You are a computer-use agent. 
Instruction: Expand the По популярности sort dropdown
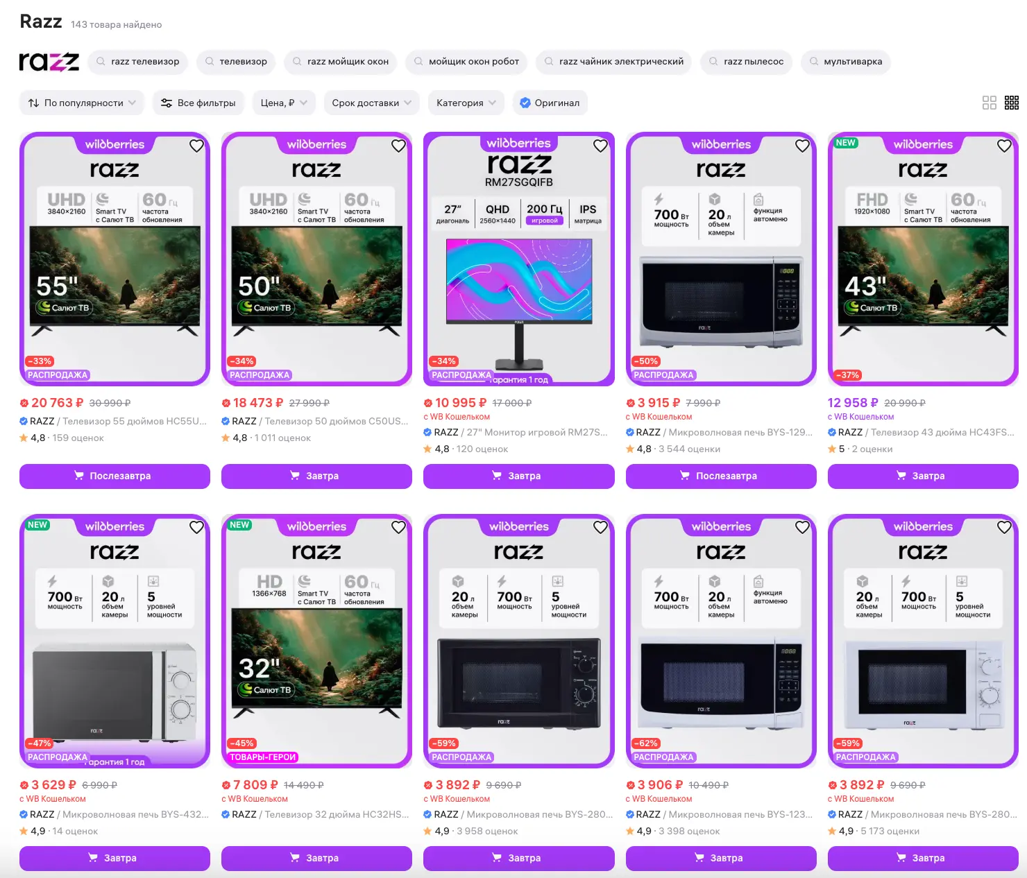(82, 103)
